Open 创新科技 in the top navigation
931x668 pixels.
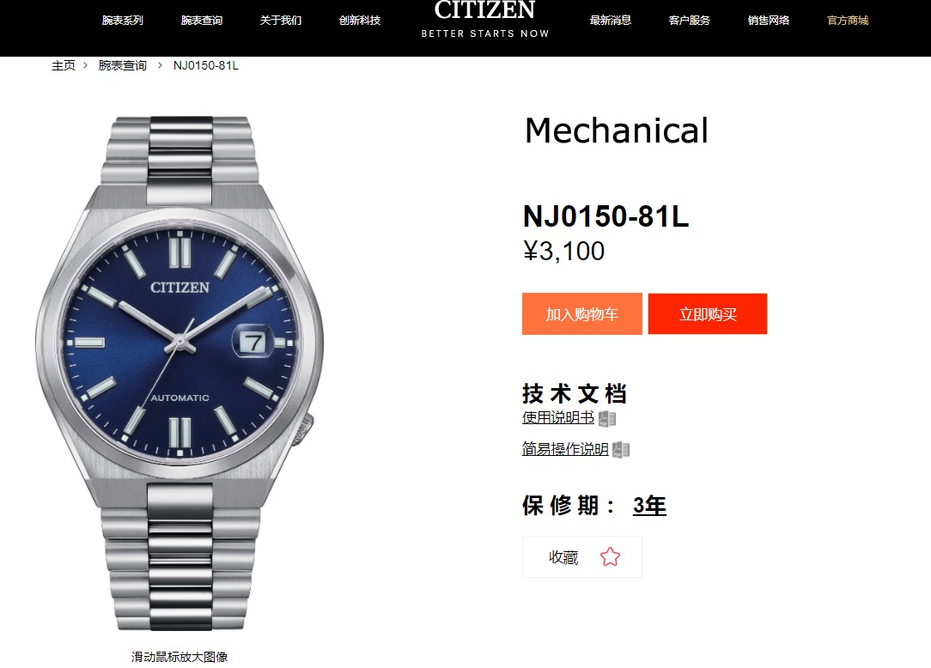(360, 21)
